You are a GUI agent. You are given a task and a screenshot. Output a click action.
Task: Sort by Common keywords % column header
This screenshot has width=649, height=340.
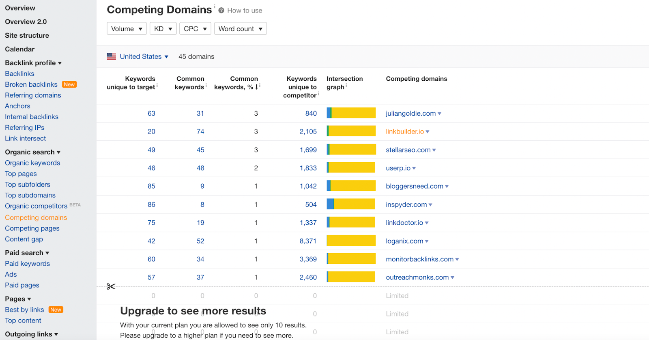click(x=236, y=83)
